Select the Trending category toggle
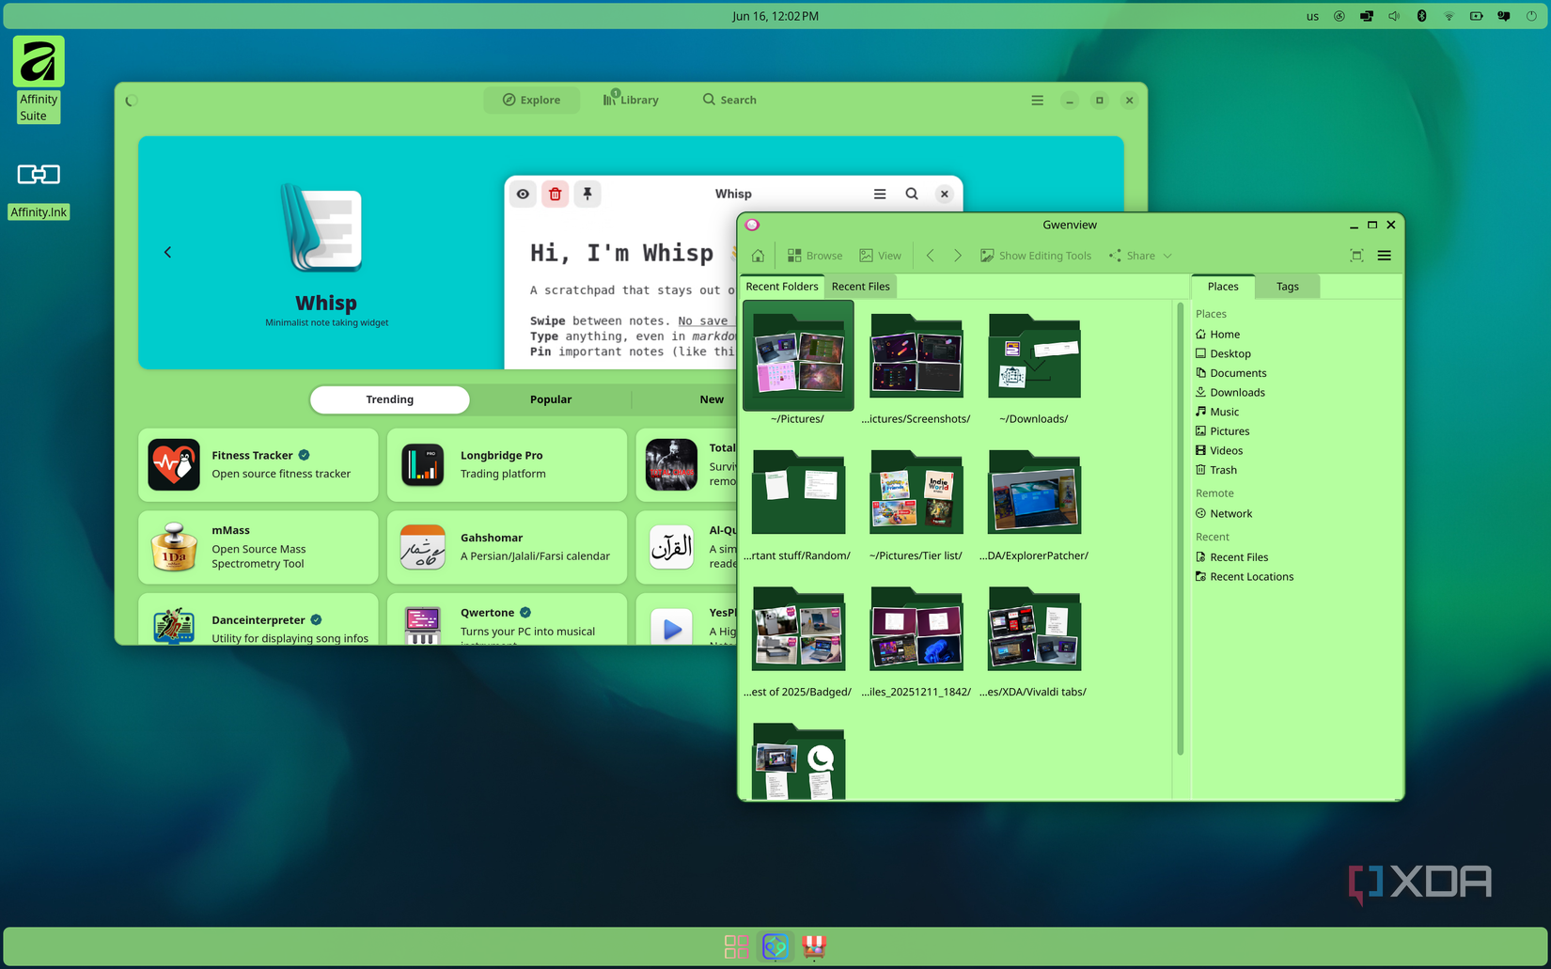The height and width of the screenshot is (969, 1551). pyautogui.click(x=389, y=399)
